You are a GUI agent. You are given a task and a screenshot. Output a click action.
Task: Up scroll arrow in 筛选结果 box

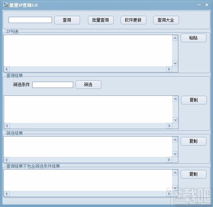[x=175, y=139]
